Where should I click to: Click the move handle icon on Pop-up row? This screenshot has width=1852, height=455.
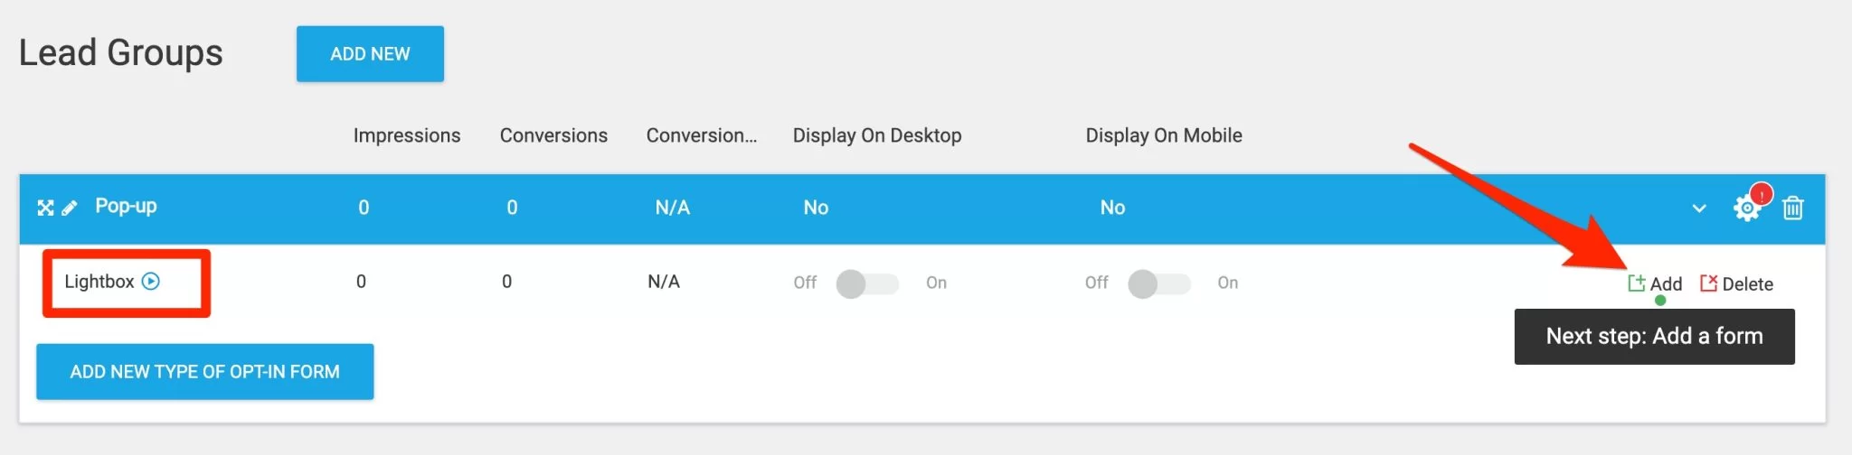pos(45,209)
